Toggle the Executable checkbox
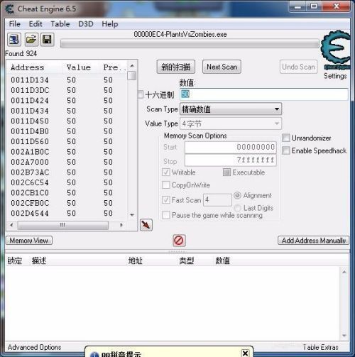Image resolution: width=355 pixels, height=357 pixels. click(226, 172)
